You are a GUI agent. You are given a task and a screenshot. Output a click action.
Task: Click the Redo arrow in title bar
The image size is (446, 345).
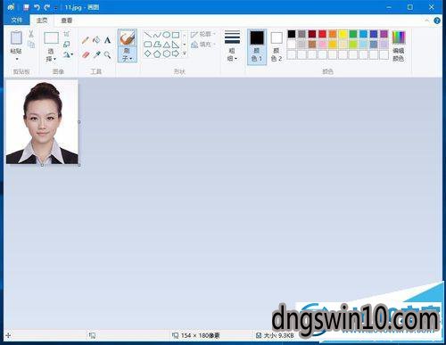[x=47, y=7]
